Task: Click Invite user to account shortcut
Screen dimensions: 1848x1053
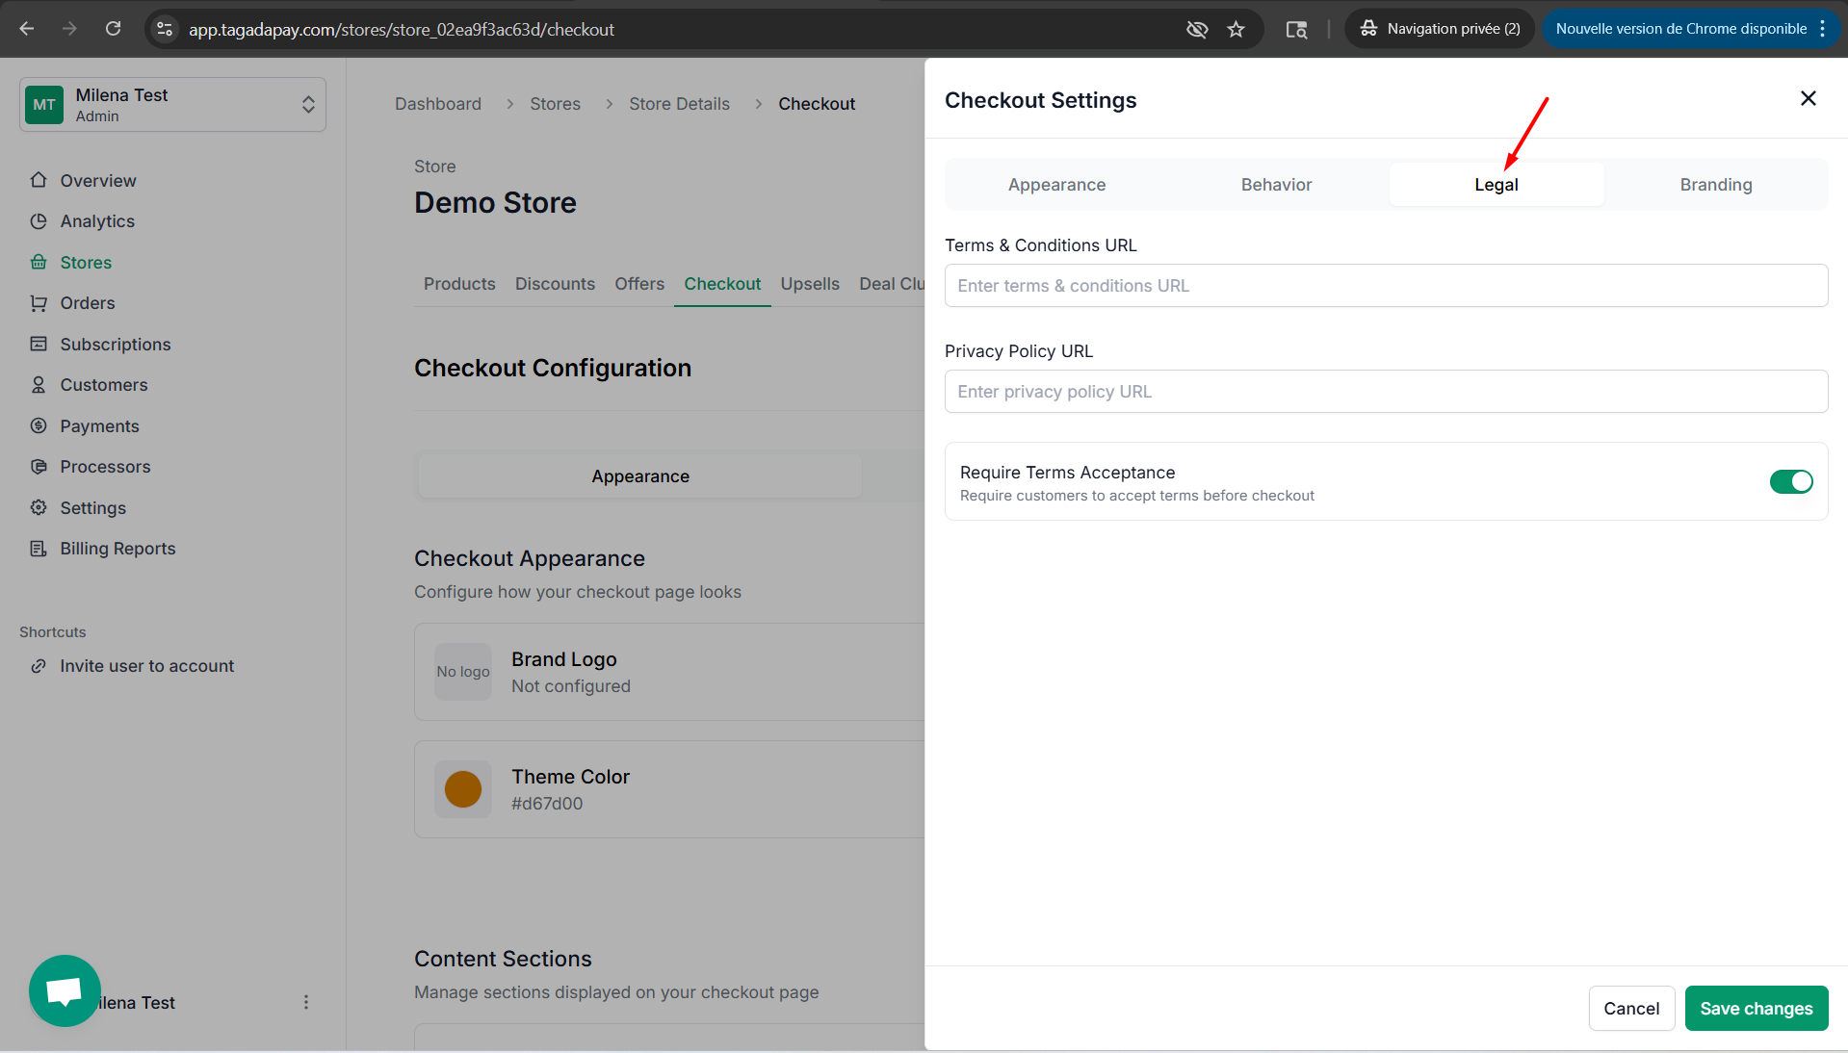Action: pyautogui.click(x=147, y=666)
